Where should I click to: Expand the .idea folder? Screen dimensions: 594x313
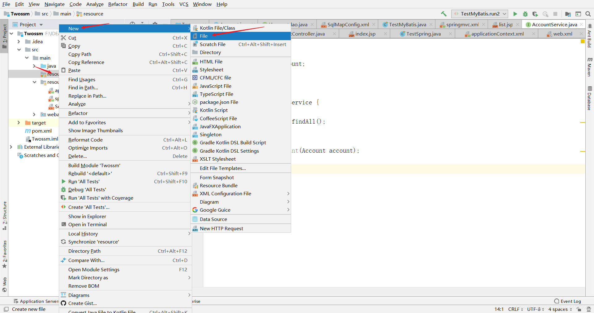[19, 41]
